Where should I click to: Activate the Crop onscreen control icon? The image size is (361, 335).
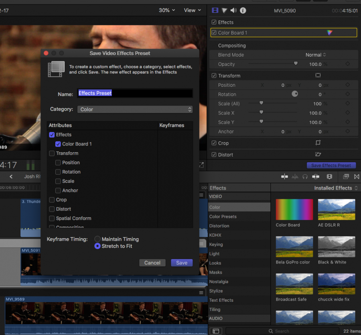pos(318,143)
